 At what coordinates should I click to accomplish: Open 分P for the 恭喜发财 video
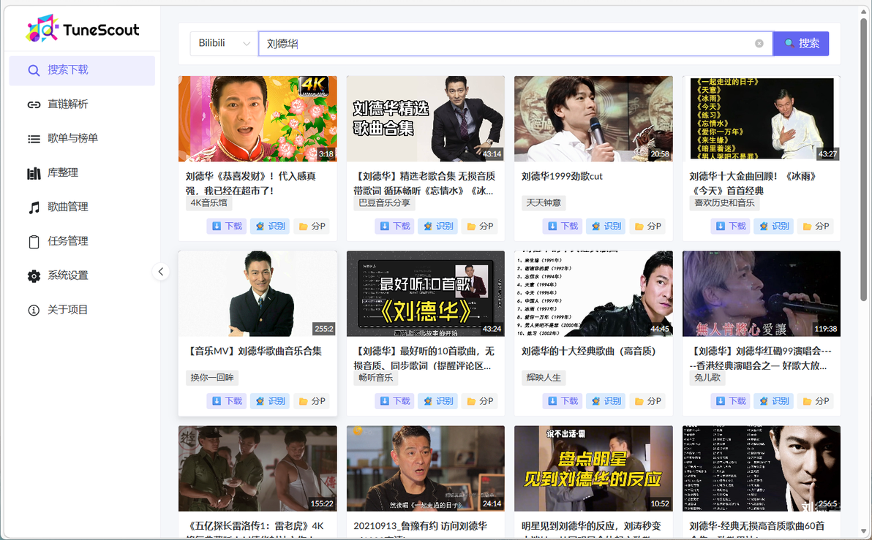(312, 226)
